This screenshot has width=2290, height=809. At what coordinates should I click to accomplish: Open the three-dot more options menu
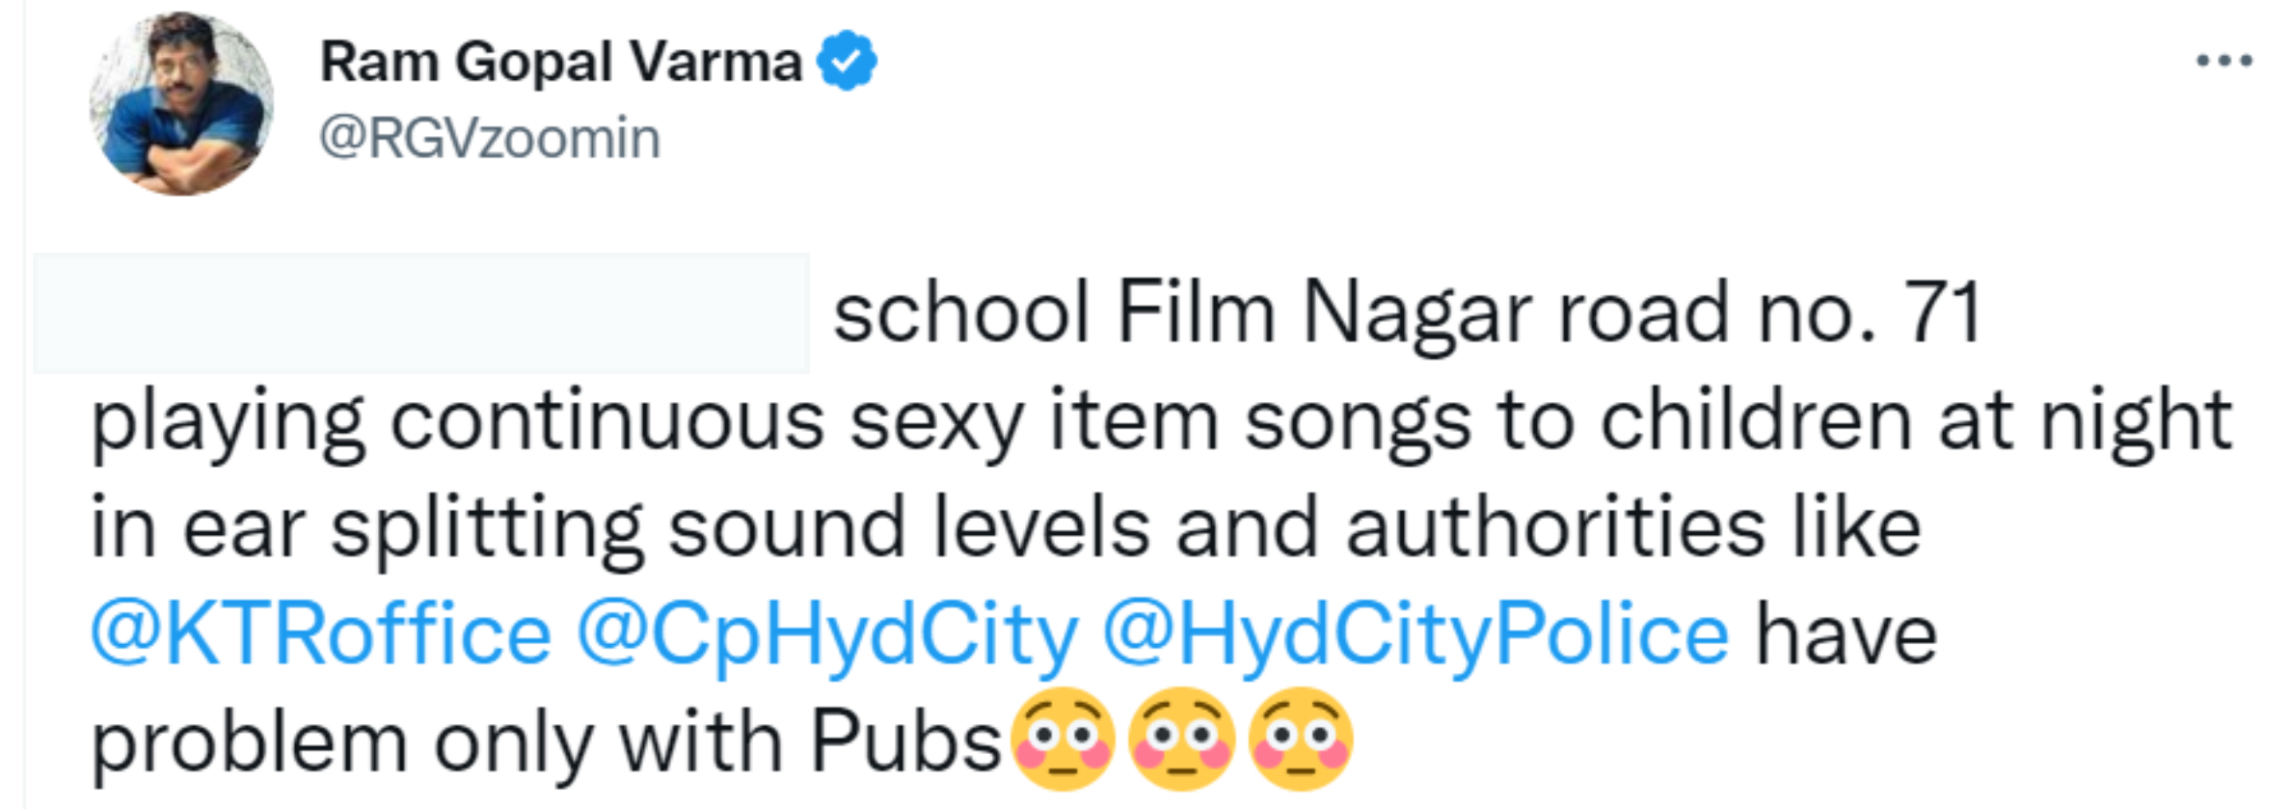(x=2223, y=61)
